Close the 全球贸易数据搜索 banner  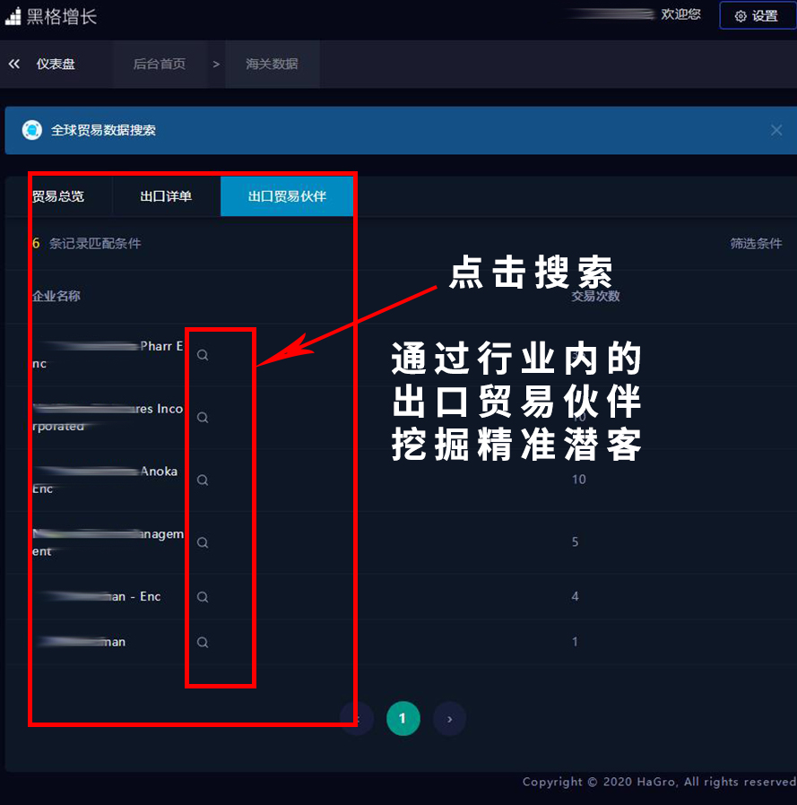coord(776,130)
